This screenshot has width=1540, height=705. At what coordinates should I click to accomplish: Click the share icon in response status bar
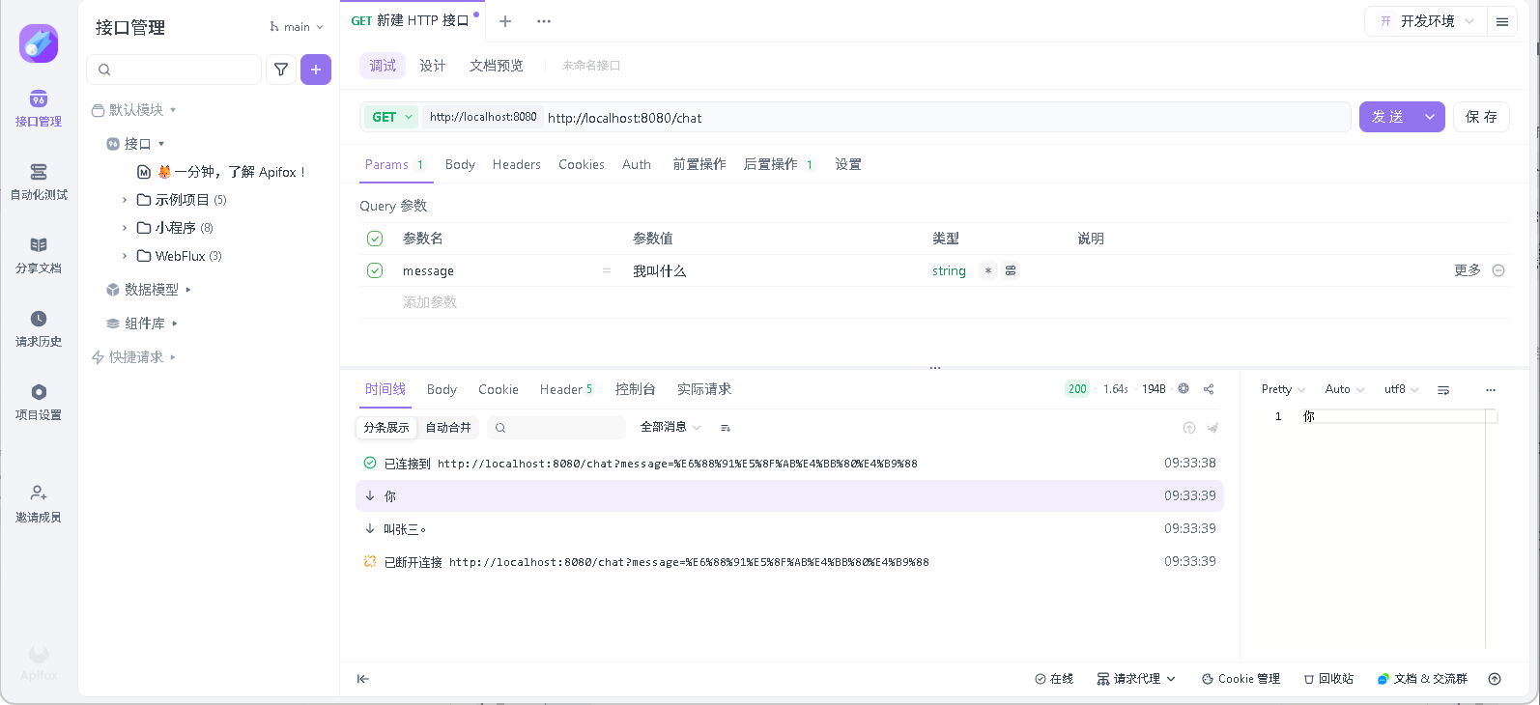point(1209,389)
